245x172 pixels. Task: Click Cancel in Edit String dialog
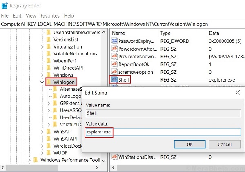coord(225,144)
